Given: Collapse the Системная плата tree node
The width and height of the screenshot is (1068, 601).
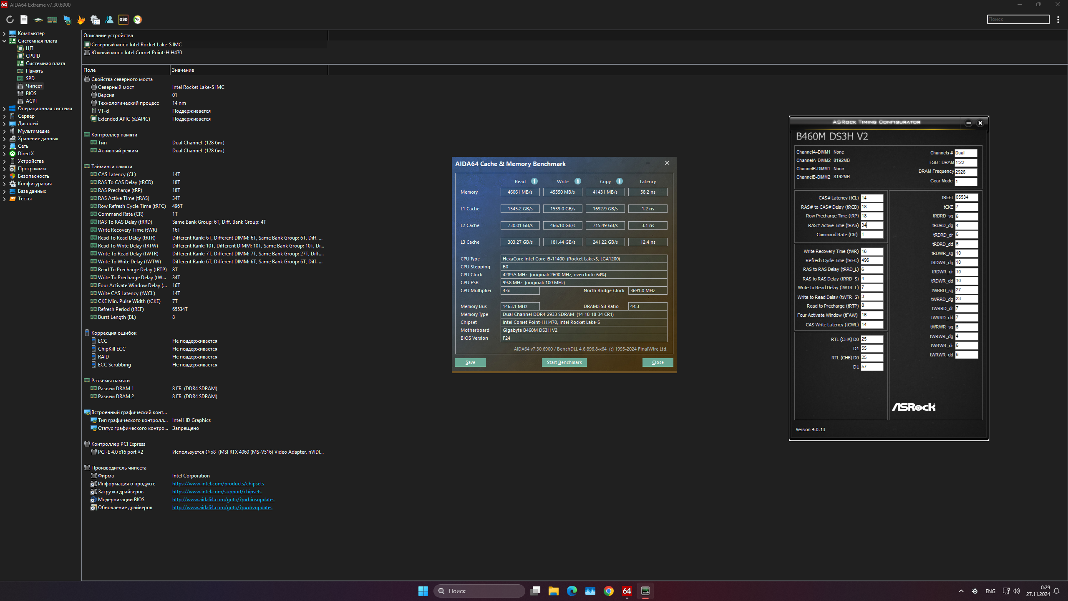Looking at the screenshot, I should (x=5, y=41).
